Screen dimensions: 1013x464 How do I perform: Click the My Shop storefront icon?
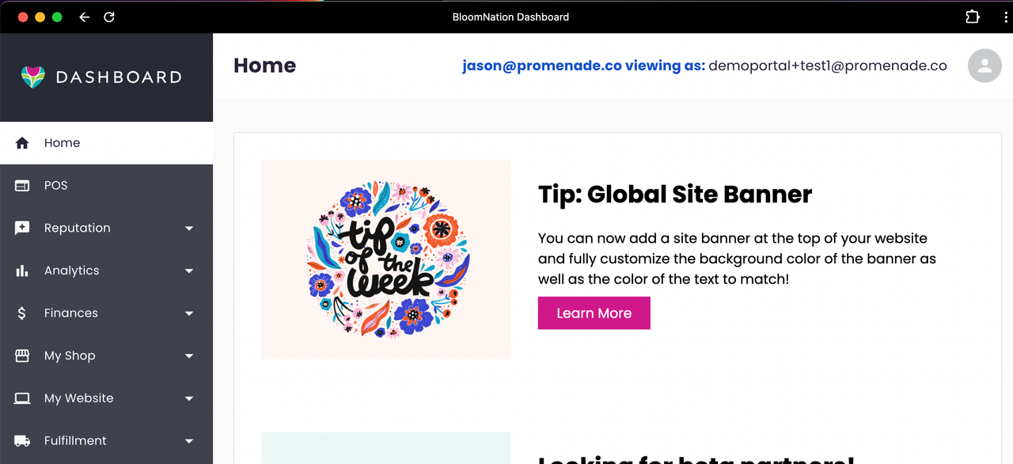click(22, 356)
